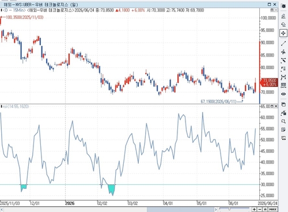288x212 pixels.
Task: Click the scrollbar right arrow
Action: 216,209
